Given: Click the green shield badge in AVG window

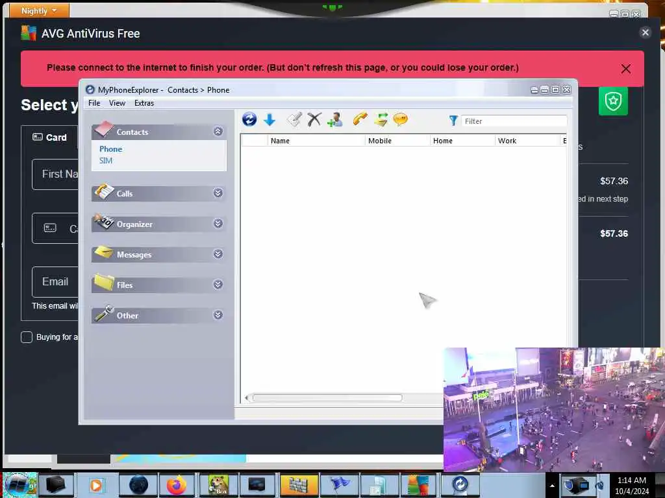Looking at the screenshot, I should pyautogui.click(x=613, y=101).
